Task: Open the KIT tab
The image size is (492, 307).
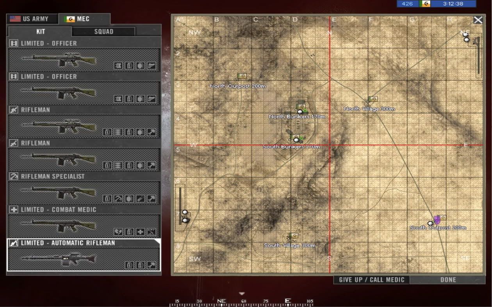Action: tap(41, 32)
